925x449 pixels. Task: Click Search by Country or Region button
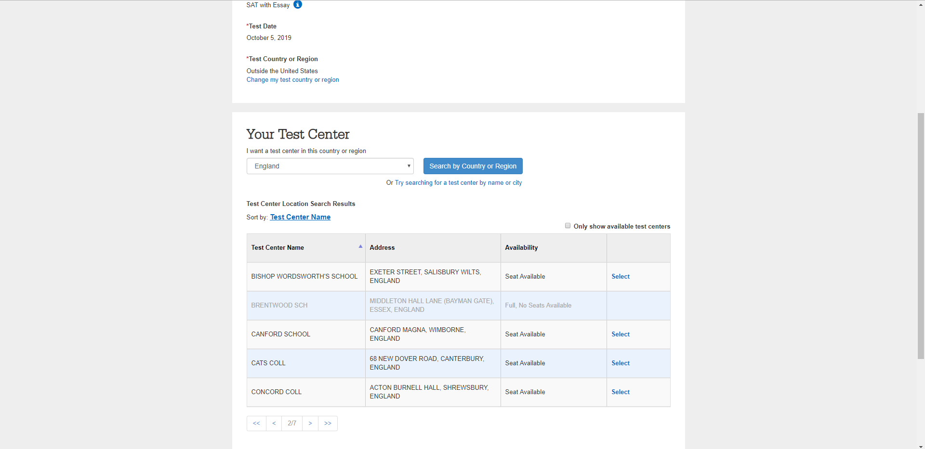pyautogui.click(x=473, y=166)
